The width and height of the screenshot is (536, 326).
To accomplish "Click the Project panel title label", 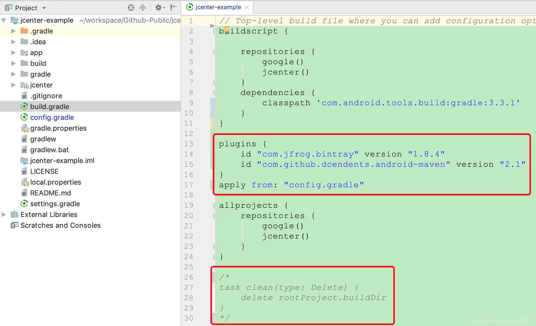I will [x=26, y=8].
